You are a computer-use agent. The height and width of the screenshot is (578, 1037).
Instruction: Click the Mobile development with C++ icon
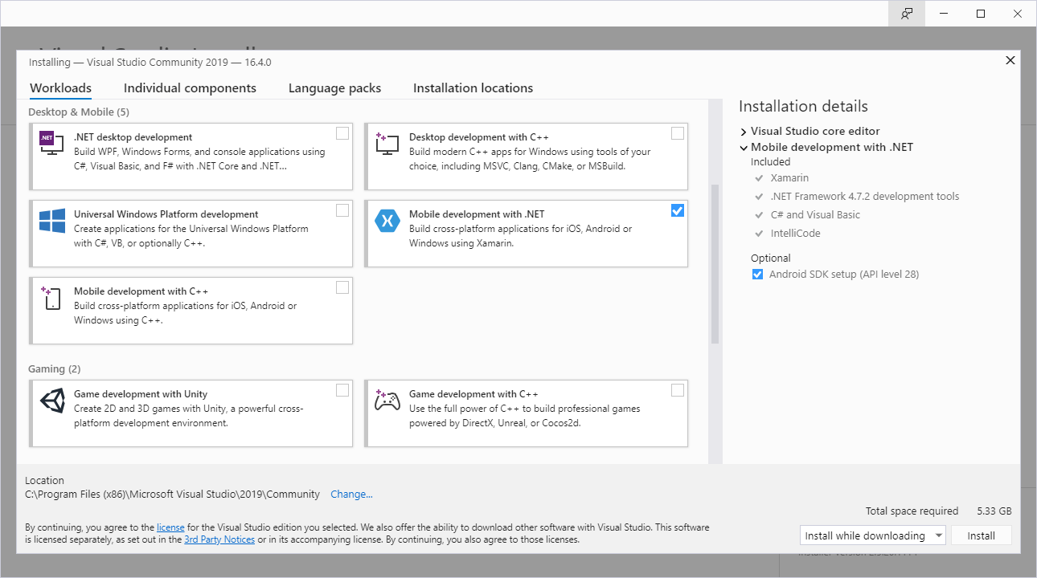[51, 298]
